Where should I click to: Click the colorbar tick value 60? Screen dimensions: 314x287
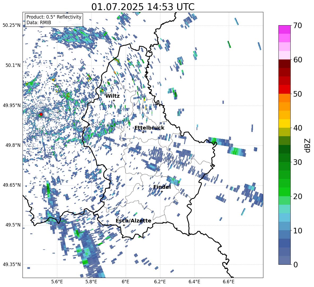(298, 60)
